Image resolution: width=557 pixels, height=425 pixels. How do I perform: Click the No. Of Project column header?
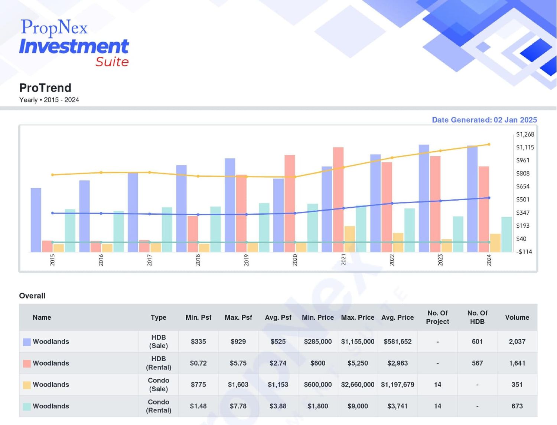pyautogui.click(x=437, y=317)
